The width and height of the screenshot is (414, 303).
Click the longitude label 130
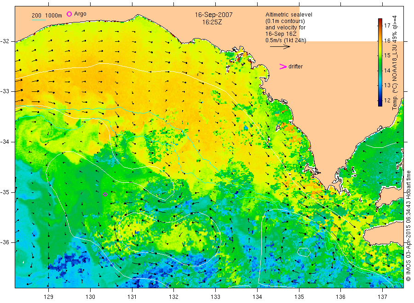point(90,297)
